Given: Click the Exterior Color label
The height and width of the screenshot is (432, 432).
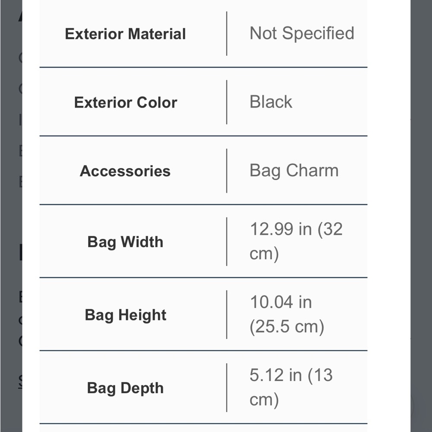Looking at the screenshot, I should [125, 102].
